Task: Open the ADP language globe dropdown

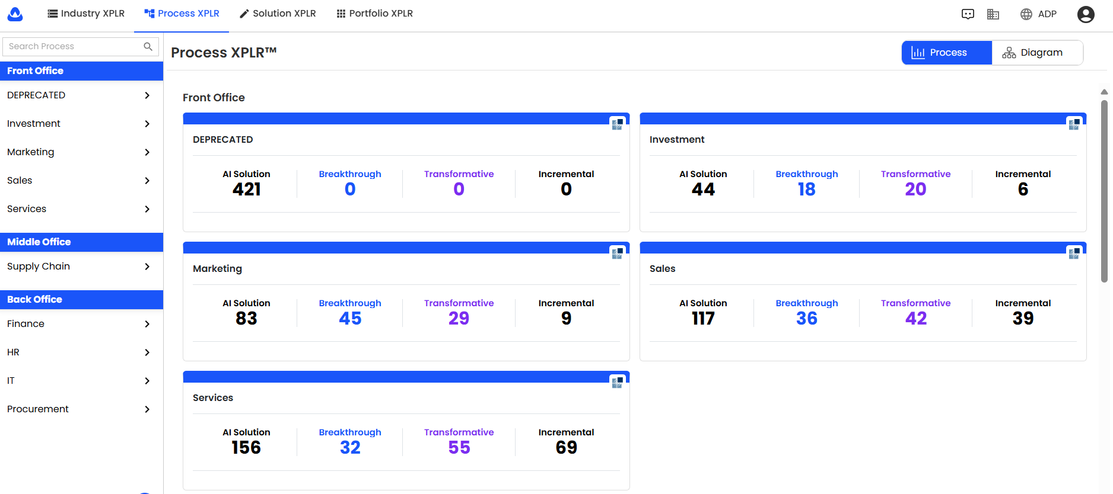Action: tap(1038, 14)
